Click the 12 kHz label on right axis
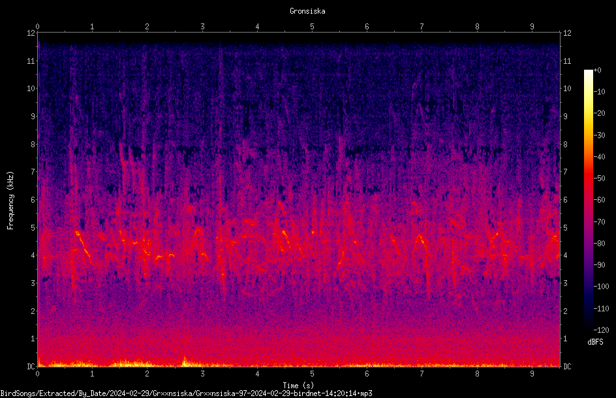616x398 pixels. click(x=567, y=33)
